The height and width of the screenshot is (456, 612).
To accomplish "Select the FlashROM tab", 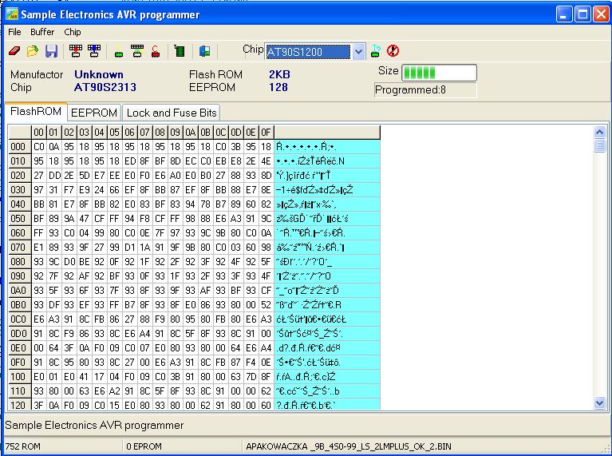I will click(x=36, y=112).
